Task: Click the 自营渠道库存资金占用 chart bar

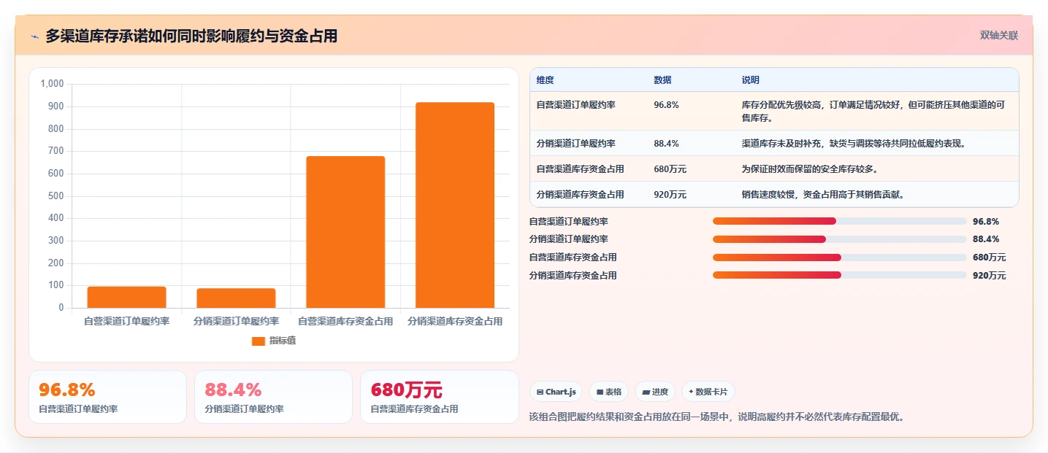Action: (x=345, y=232)
